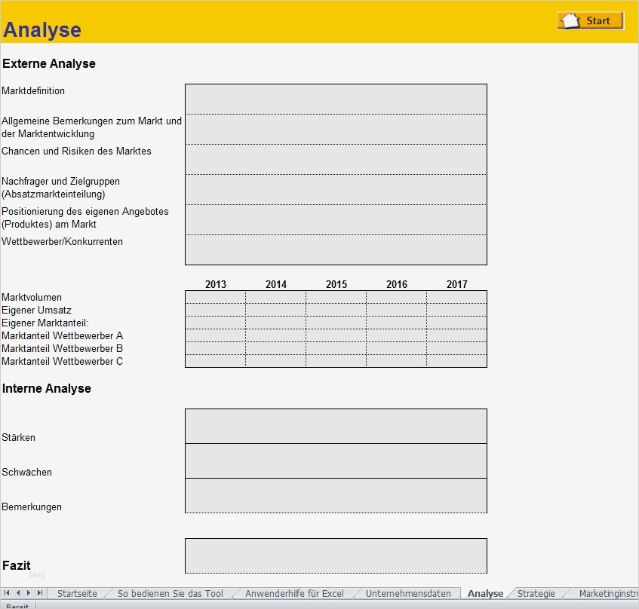Viewport: 639px width, 609px height.
Task: Click the Marktanteil Wettbewerber B label
Action: 63,348
